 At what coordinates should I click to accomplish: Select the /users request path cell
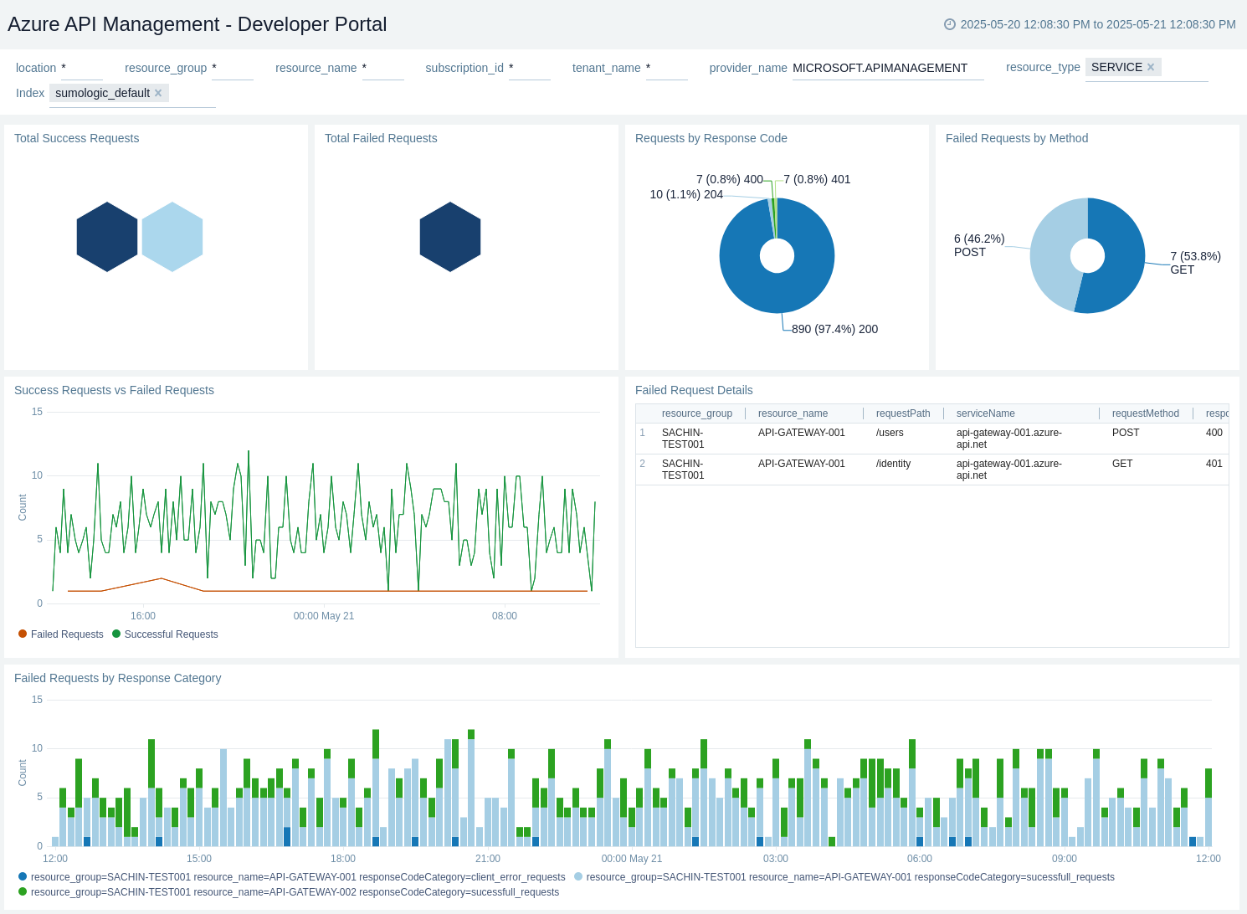point(890,433)
